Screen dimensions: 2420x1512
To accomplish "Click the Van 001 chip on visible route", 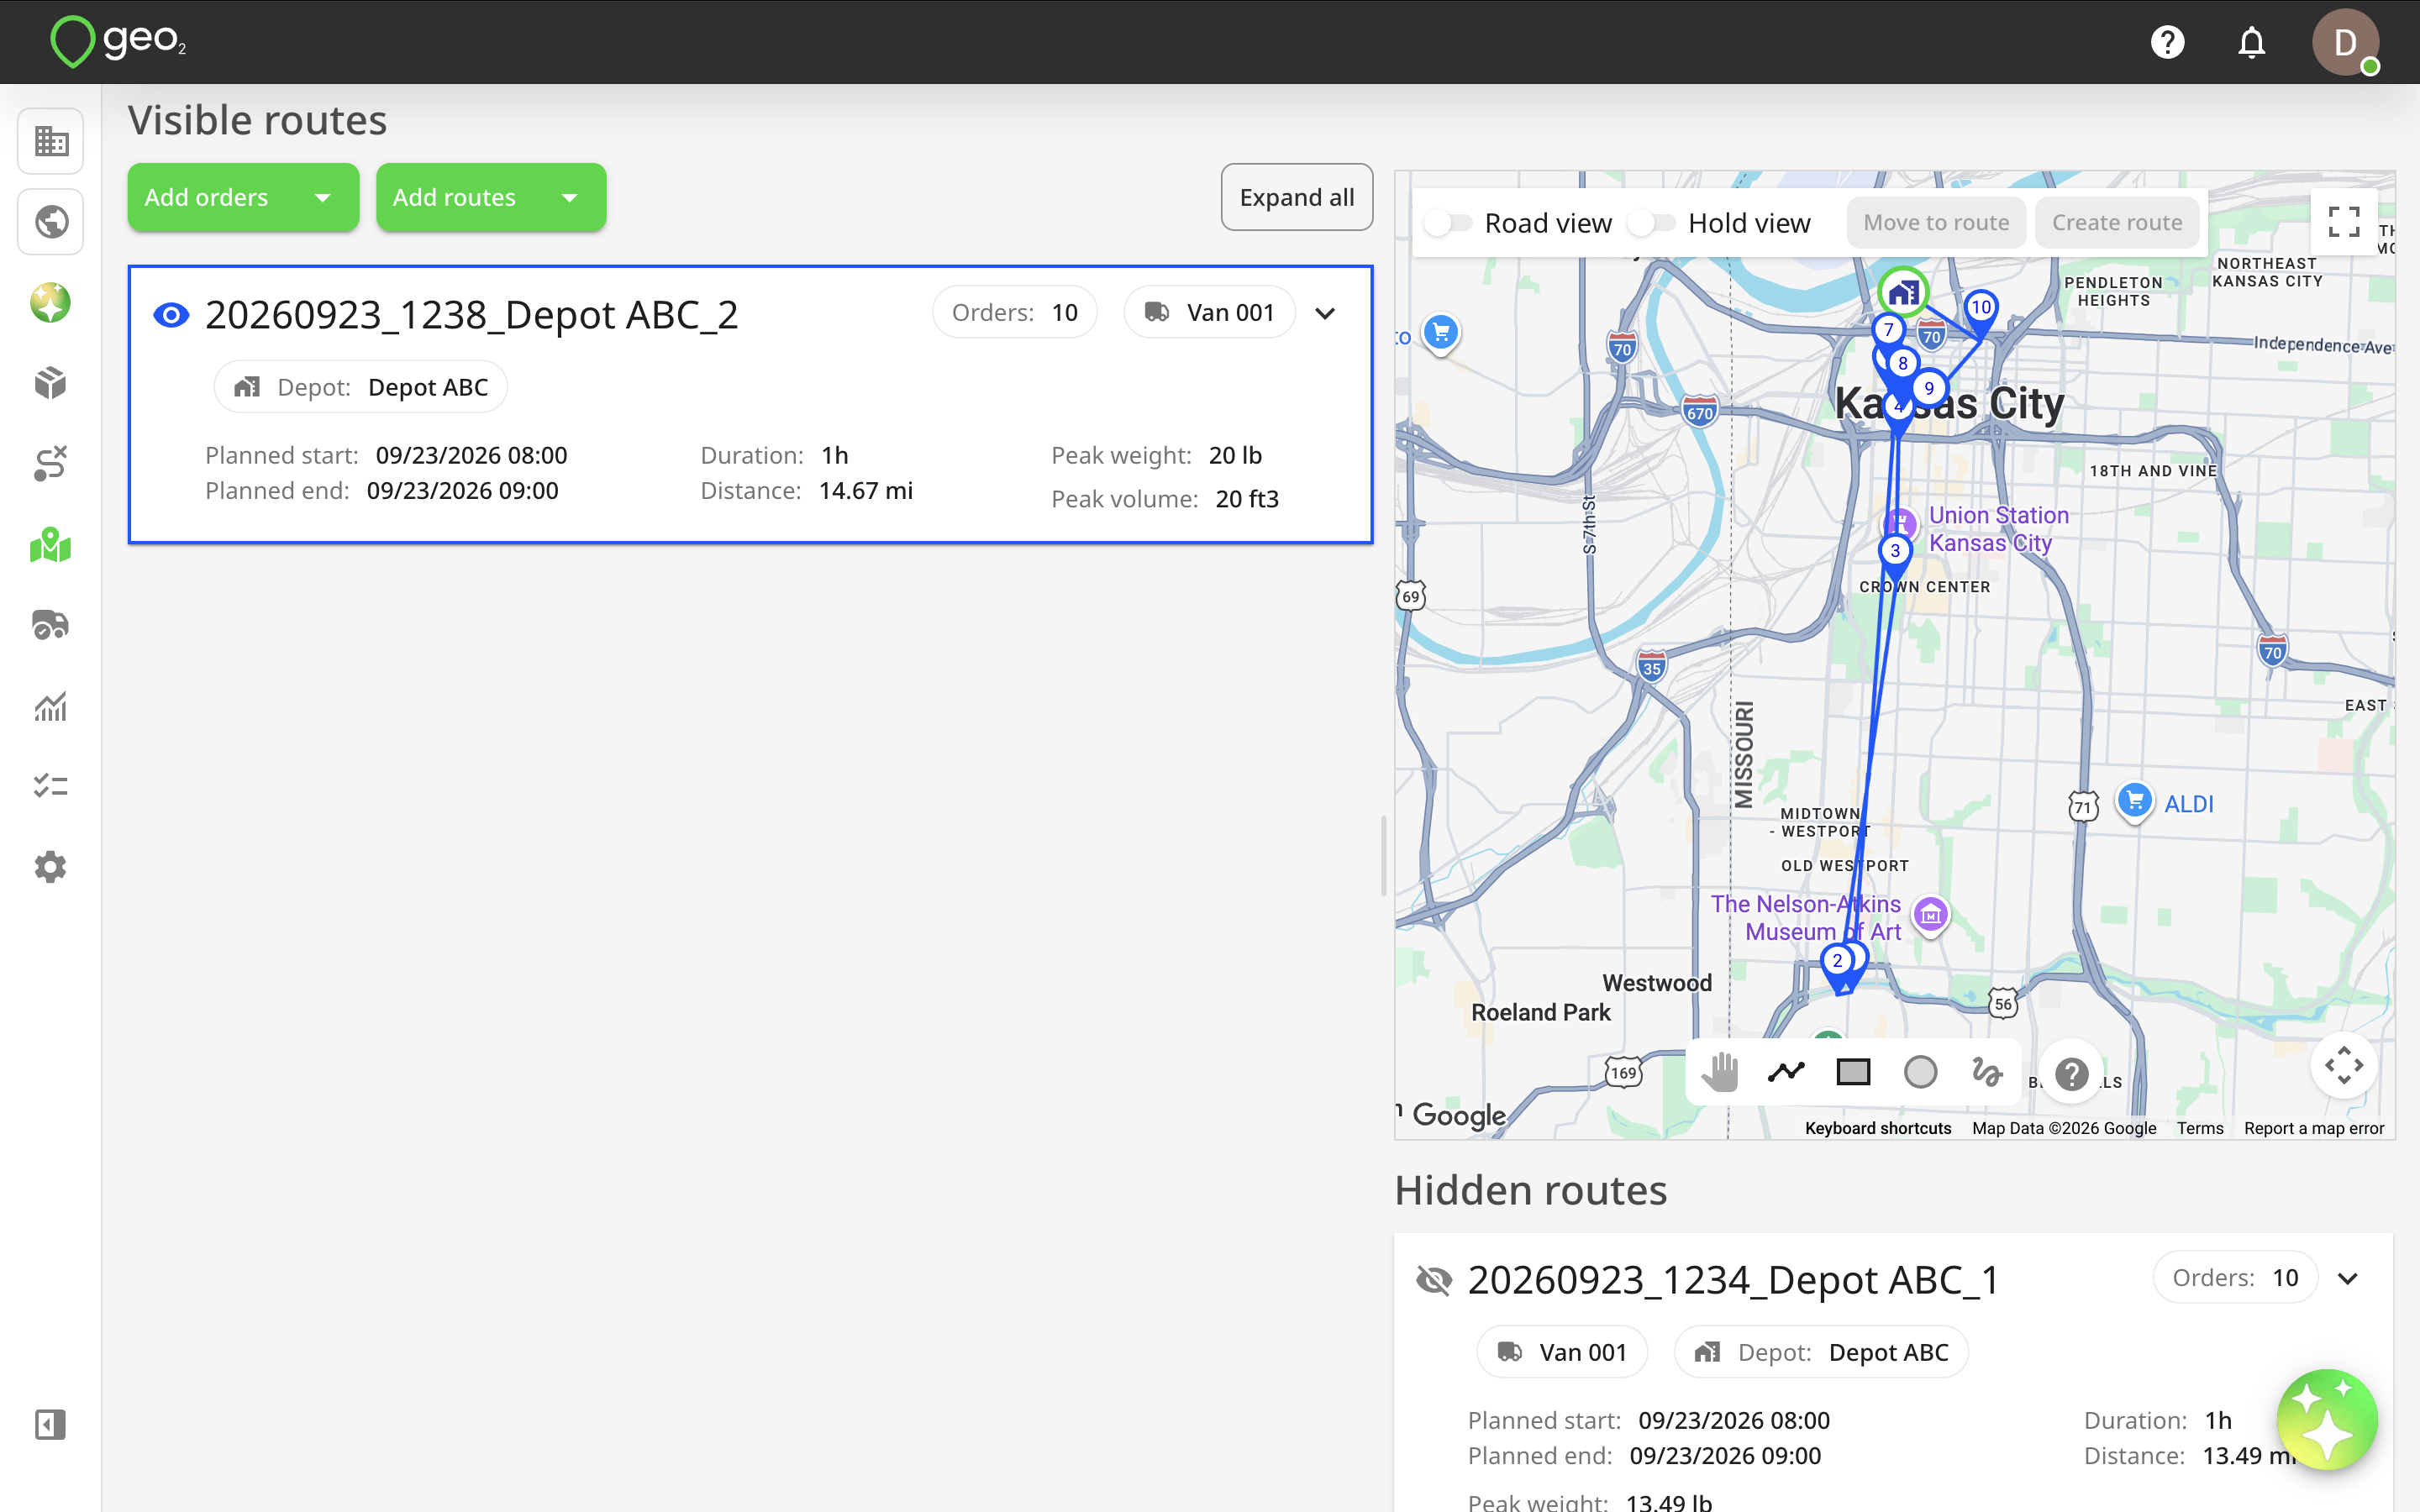I will click(1209, 313).
